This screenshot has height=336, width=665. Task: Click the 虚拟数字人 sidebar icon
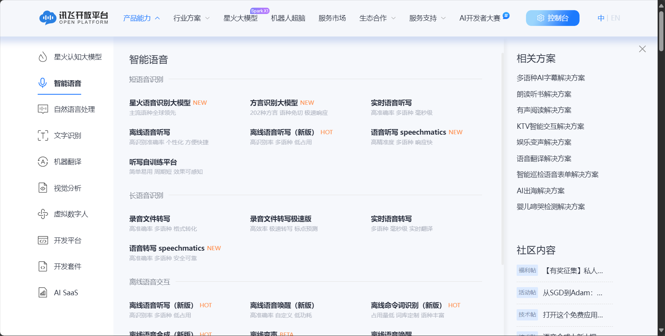click(43, 214)
